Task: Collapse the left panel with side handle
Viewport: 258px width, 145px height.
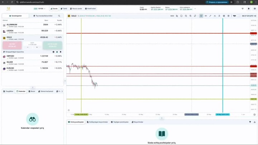Action: pos(65,81)
